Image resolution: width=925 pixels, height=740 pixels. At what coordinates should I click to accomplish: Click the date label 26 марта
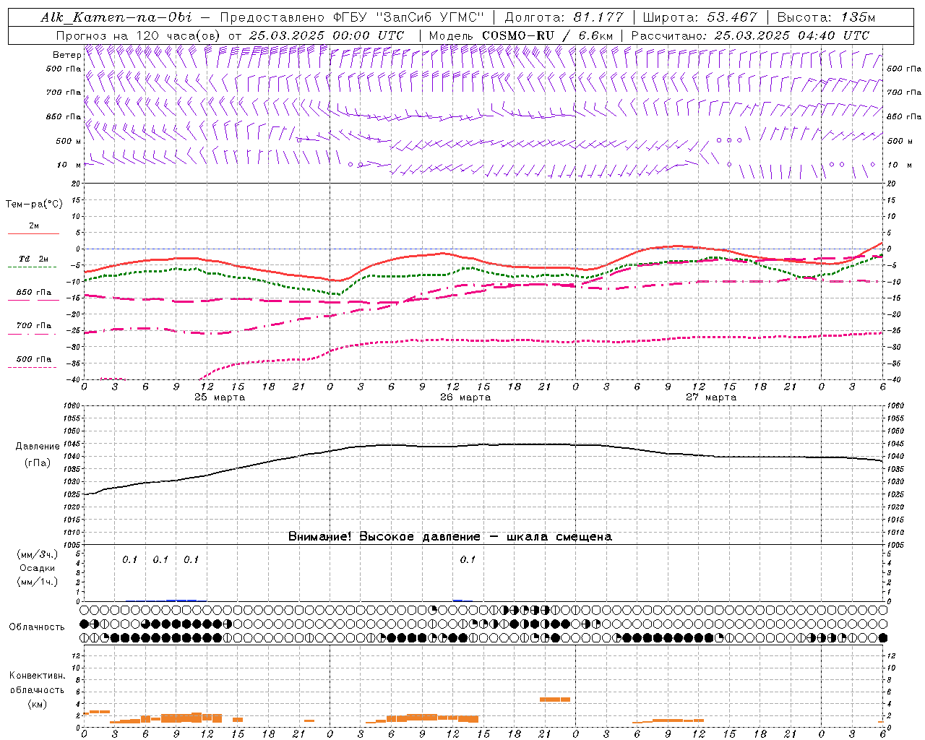pyautogui.click(x=465, y=397)
